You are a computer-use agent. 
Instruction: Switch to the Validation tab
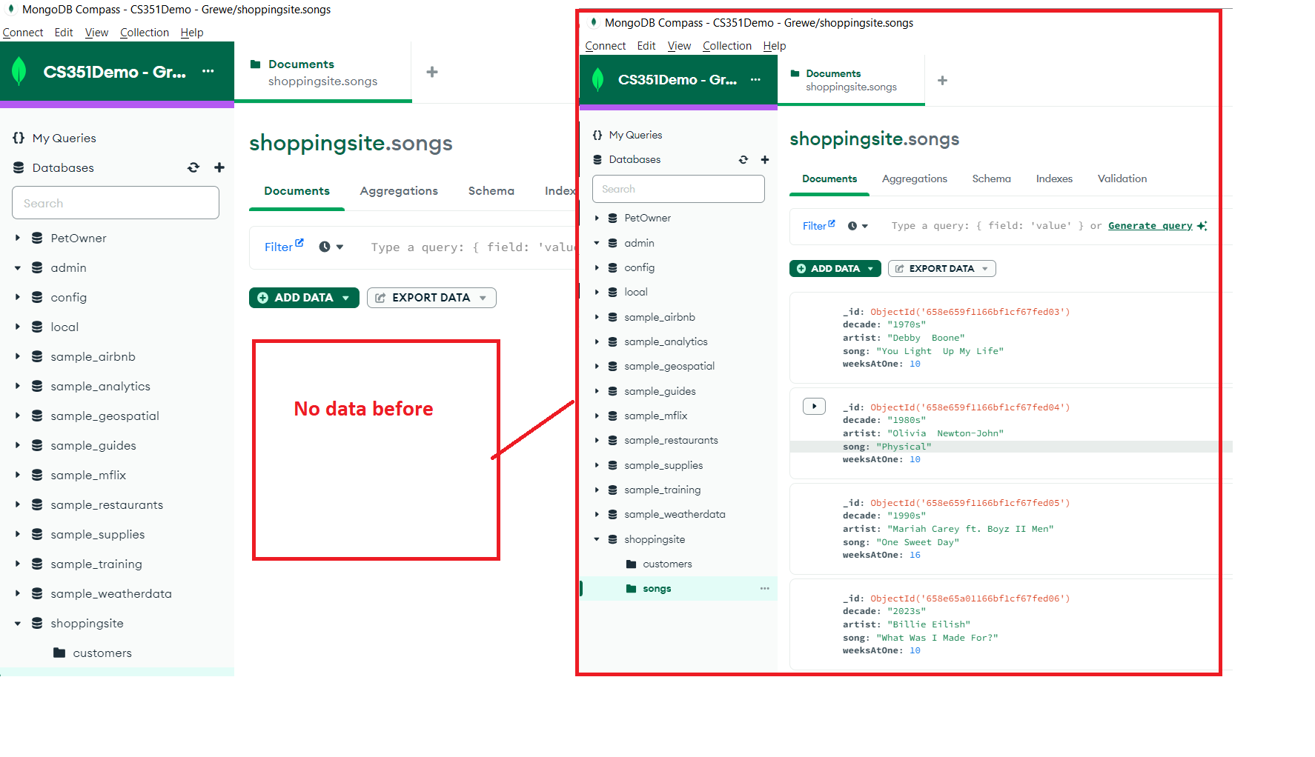[x=1122, y=179]
